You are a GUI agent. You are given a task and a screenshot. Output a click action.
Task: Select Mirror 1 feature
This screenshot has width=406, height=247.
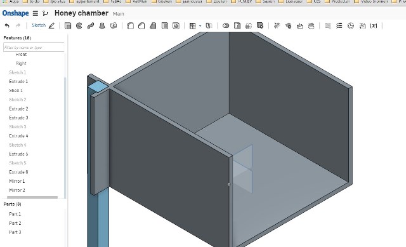coord(17,181)
